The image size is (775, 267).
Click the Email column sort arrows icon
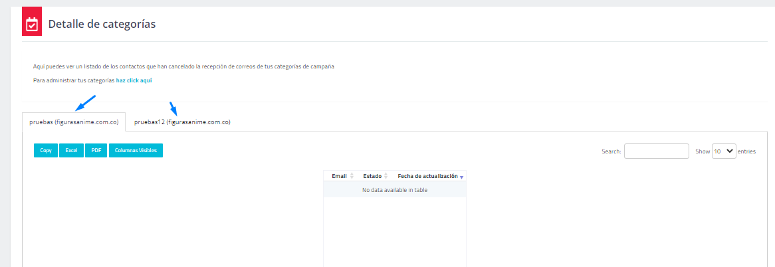tap(352, 176)
